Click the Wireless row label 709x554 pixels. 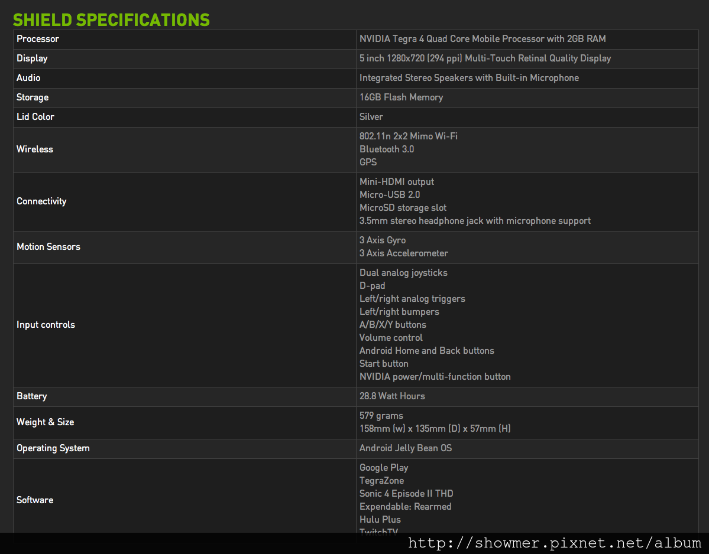point(35,149)
